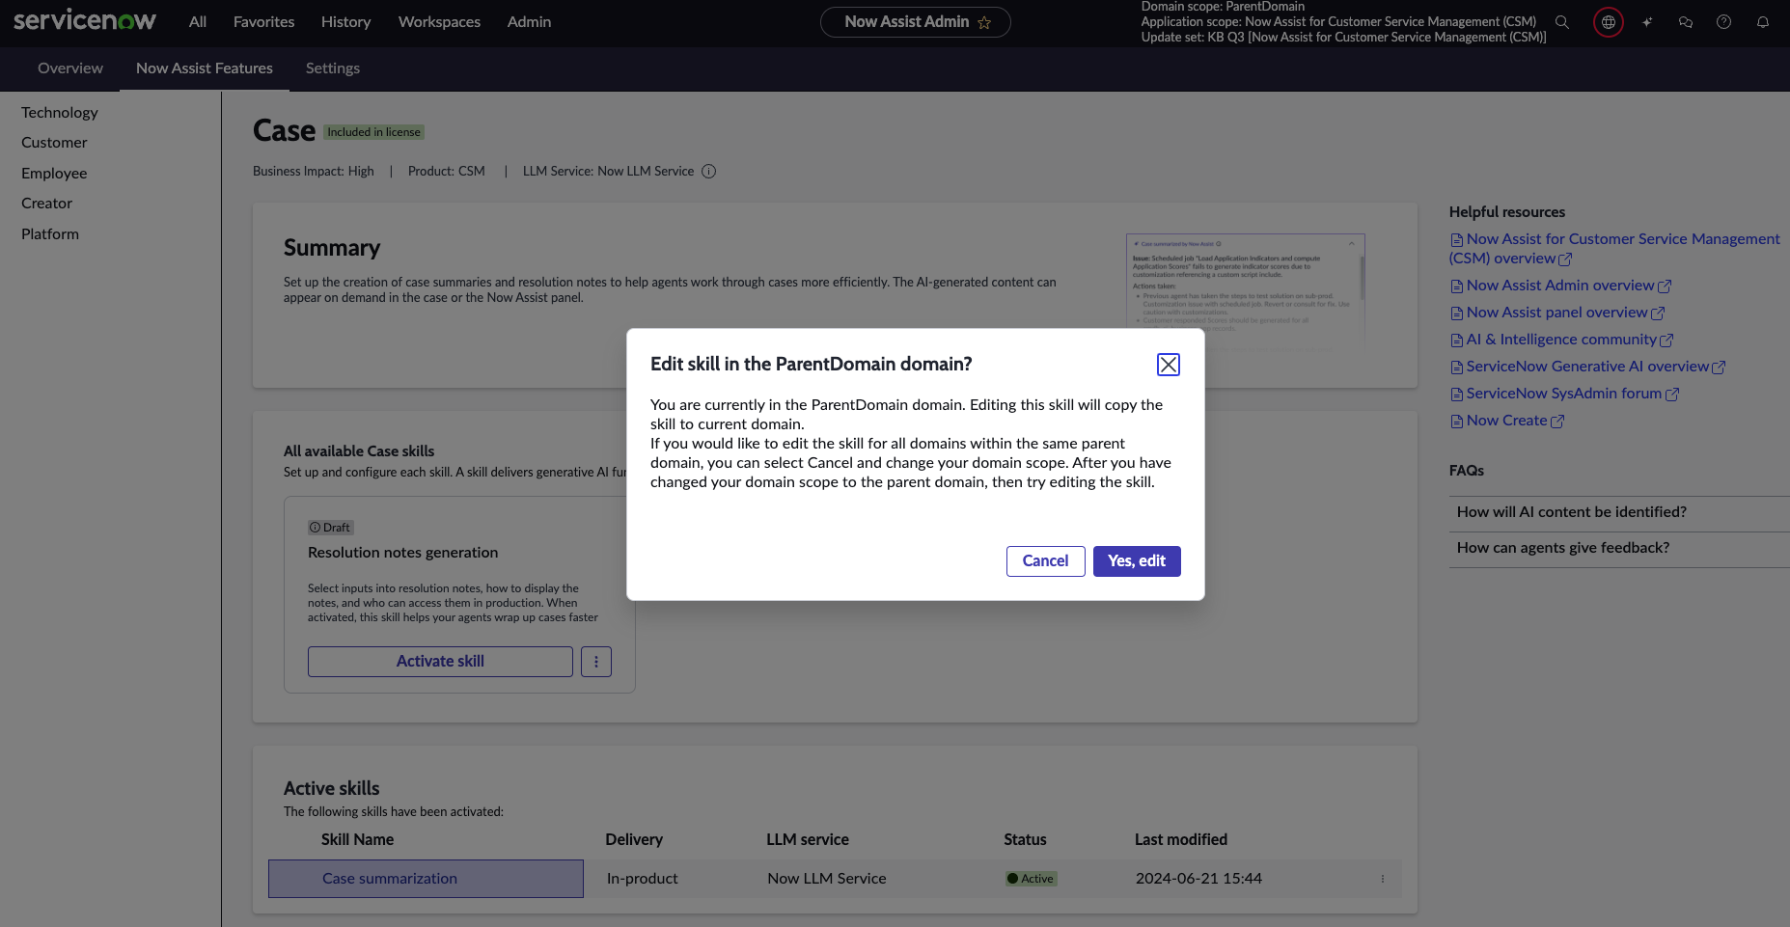Select Platform in the sidebar
1790x927 pixels.
[50, 234]
